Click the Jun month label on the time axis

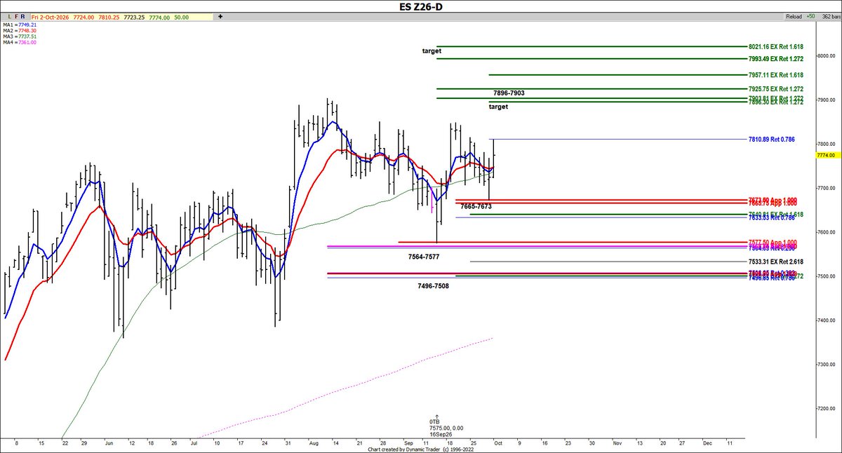point(109,444)
